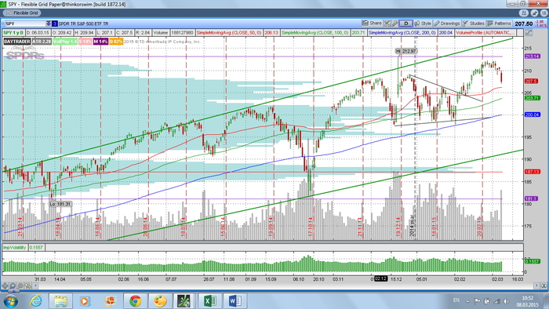Click the DAYTRADER label
This screenshot has width=549, height=309.
click(16, 42)
